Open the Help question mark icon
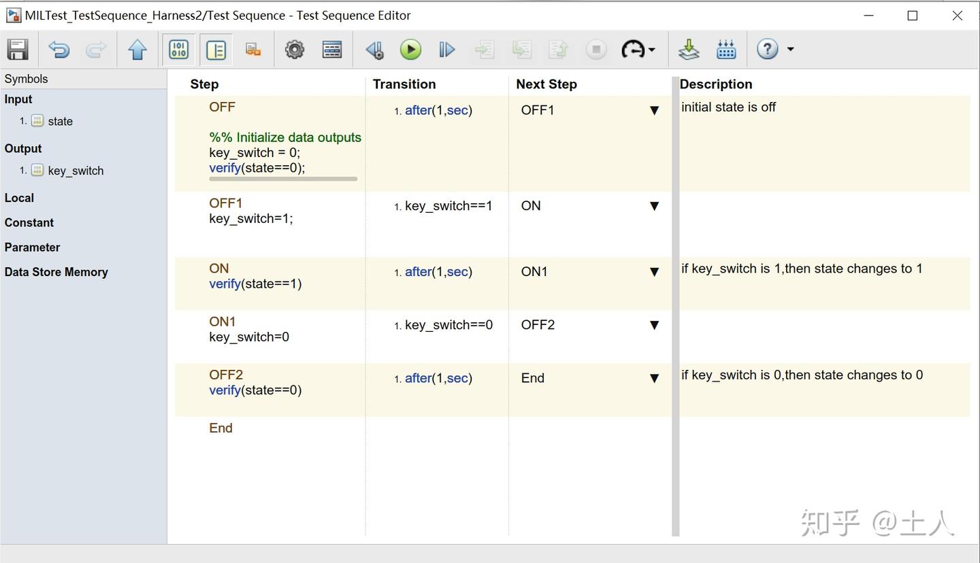 coord(767,50)
